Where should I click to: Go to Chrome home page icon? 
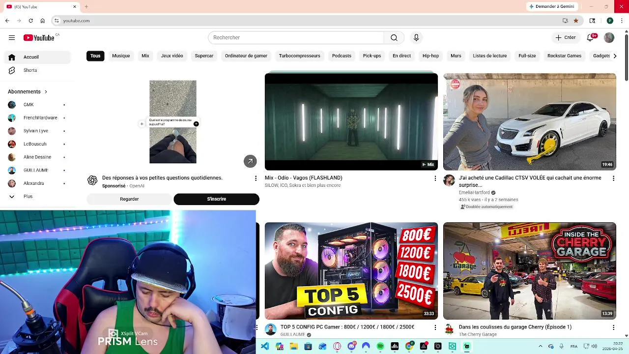pos(43,21)
